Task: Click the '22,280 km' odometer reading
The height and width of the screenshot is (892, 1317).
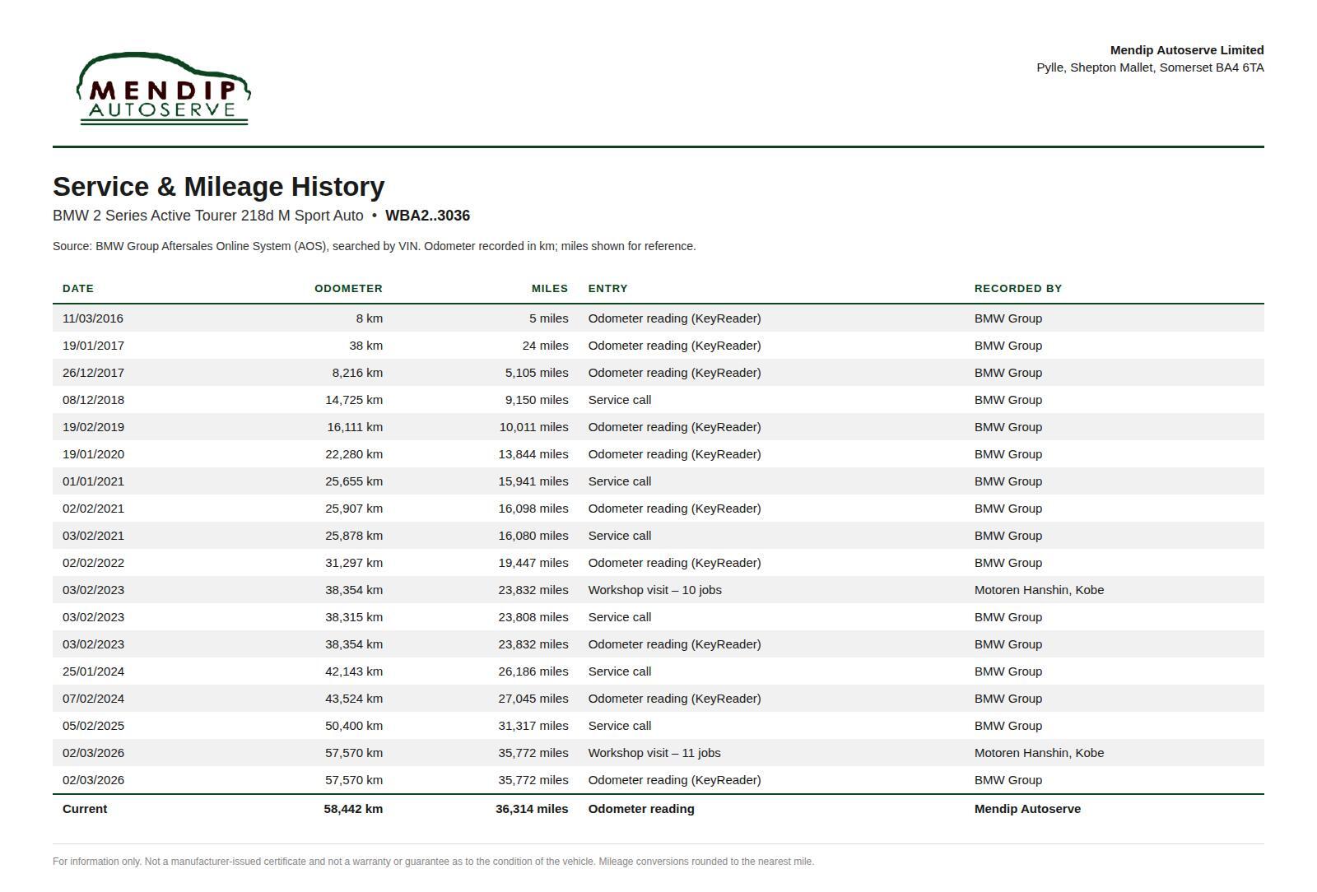Action: pos(354,454)
